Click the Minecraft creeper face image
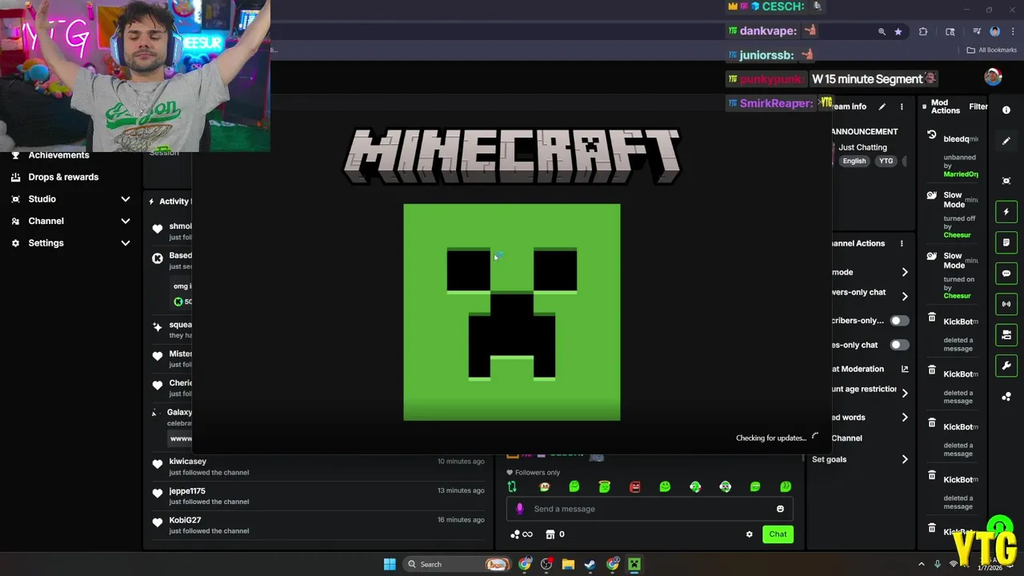Viewport: 1024px width, 576px height. coord(512,312)
